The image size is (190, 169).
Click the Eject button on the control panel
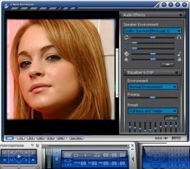pos(33,160)
